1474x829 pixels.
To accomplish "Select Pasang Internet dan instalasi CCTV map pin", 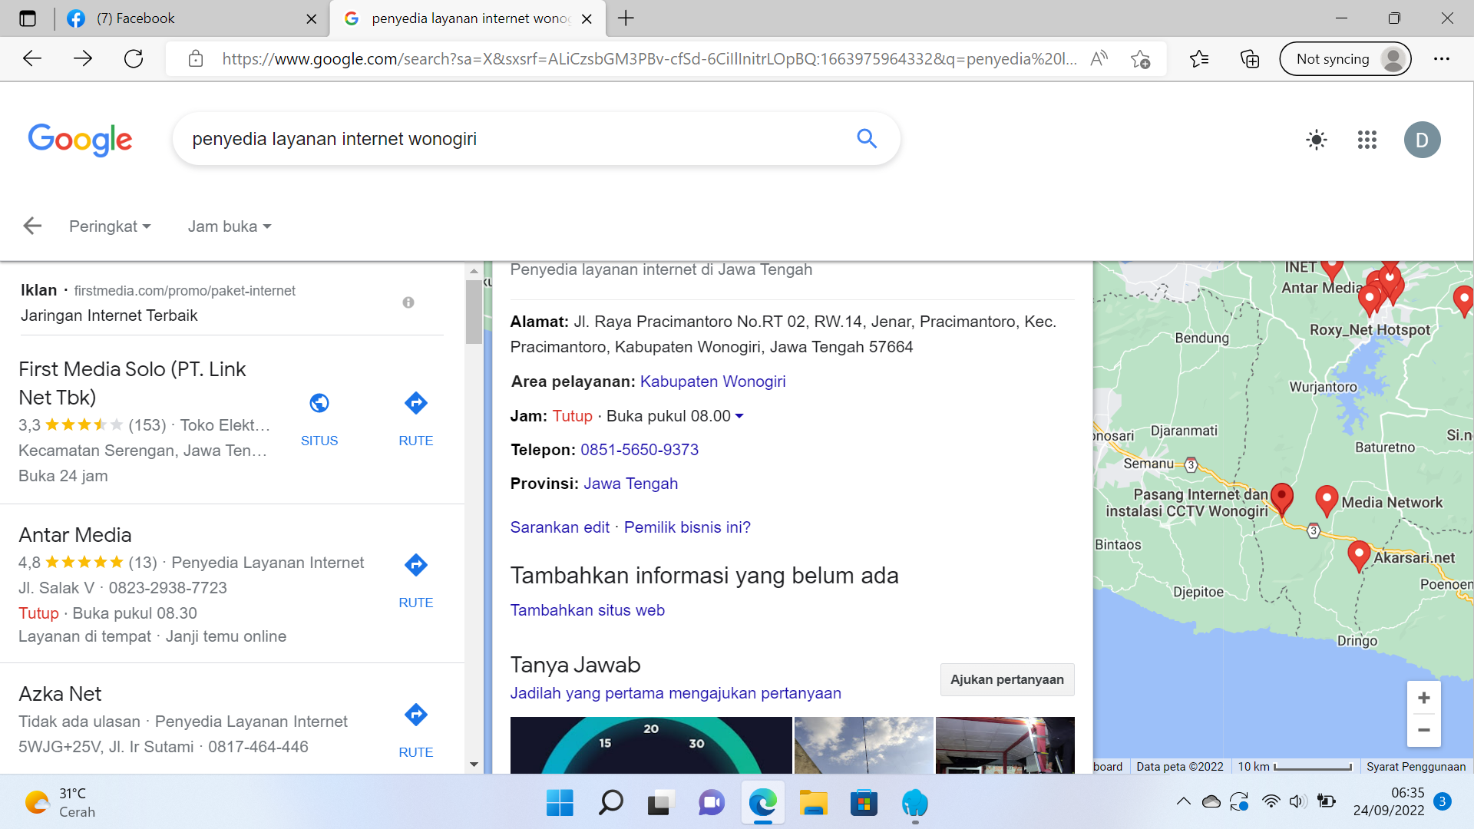I will point(1281,498).
